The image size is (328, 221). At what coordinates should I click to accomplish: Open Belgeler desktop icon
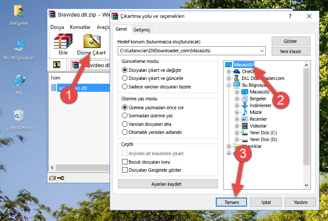pyautogui.click(x=19, y=15)
